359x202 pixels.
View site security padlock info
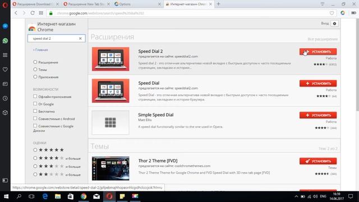click(x=51, y=13)
